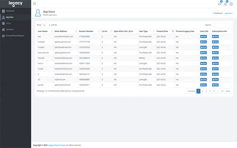Click Dashboard breadcrumb link
237x148 pixels.
(218, 13)
